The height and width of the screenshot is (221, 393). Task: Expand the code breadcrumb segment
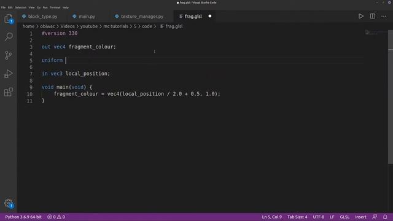[147, 26]
